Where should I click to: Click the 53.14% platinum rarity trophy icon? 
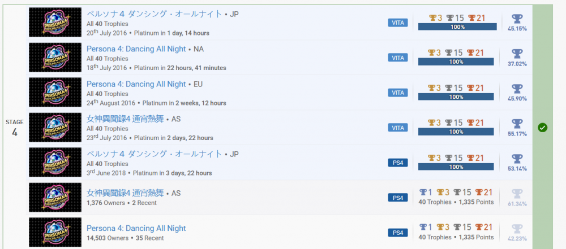point(517,159)
